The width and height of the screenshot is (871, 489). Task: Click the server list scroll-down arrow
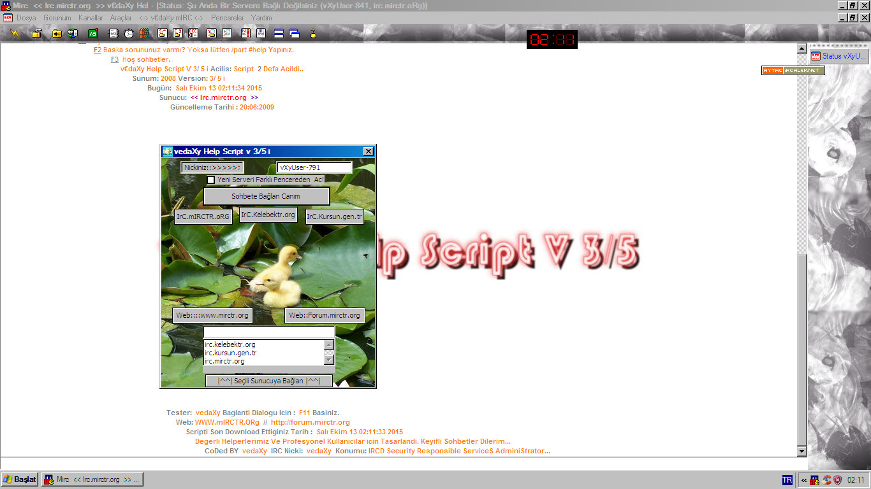(329, 360)
